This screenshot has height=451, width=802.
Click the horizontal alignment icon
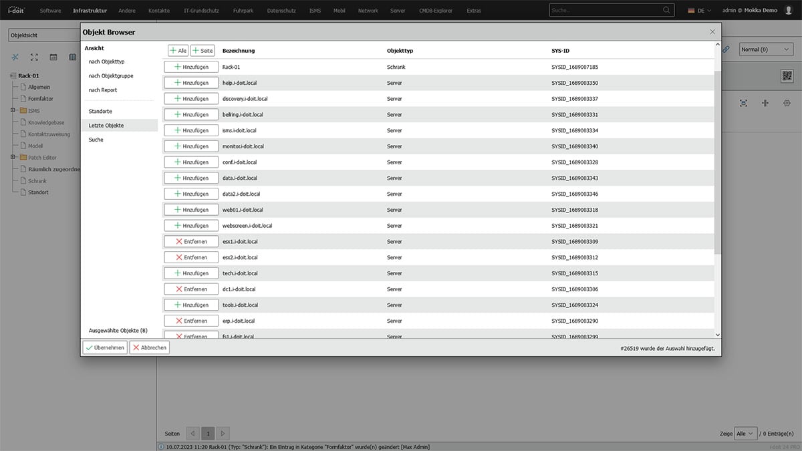click(765, 103)
